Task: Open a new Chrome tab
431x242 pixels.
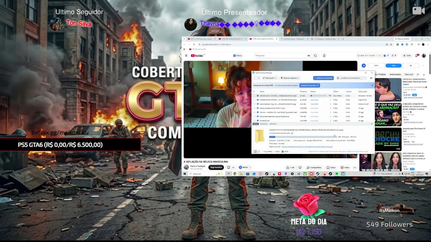Action: tap(343, 39)
